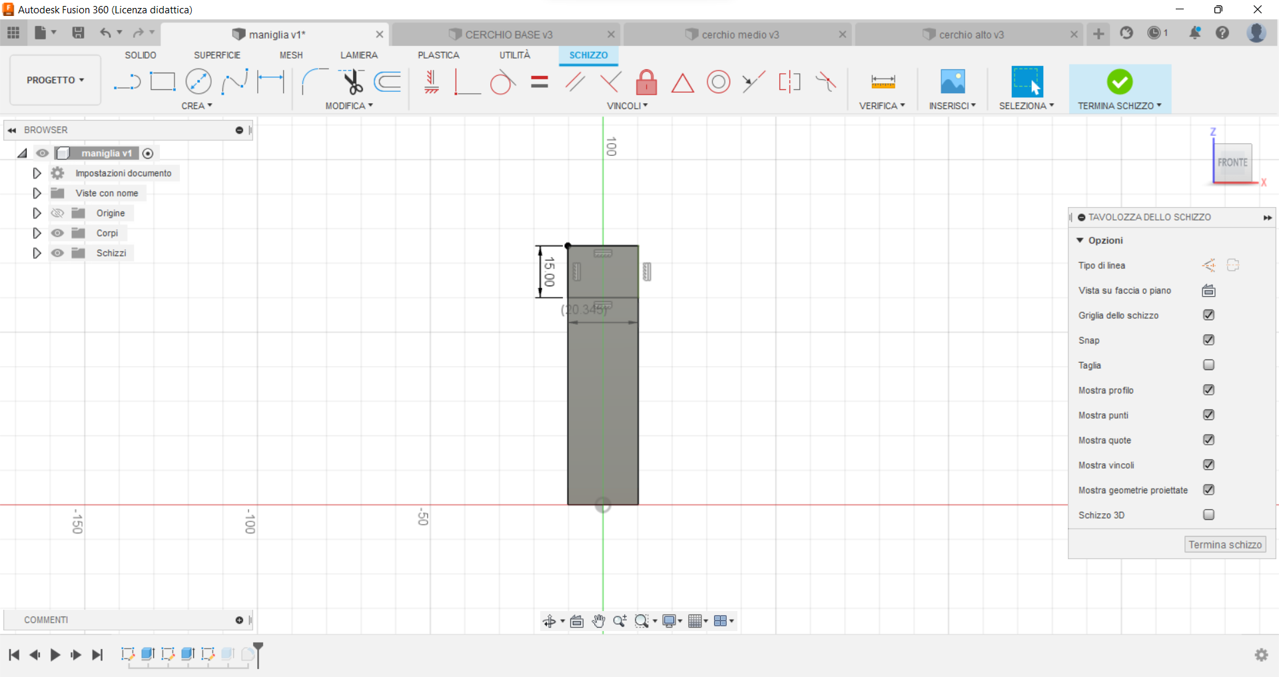
Task: Disable the Snap checkbox
Action: tap(1208, 340)
